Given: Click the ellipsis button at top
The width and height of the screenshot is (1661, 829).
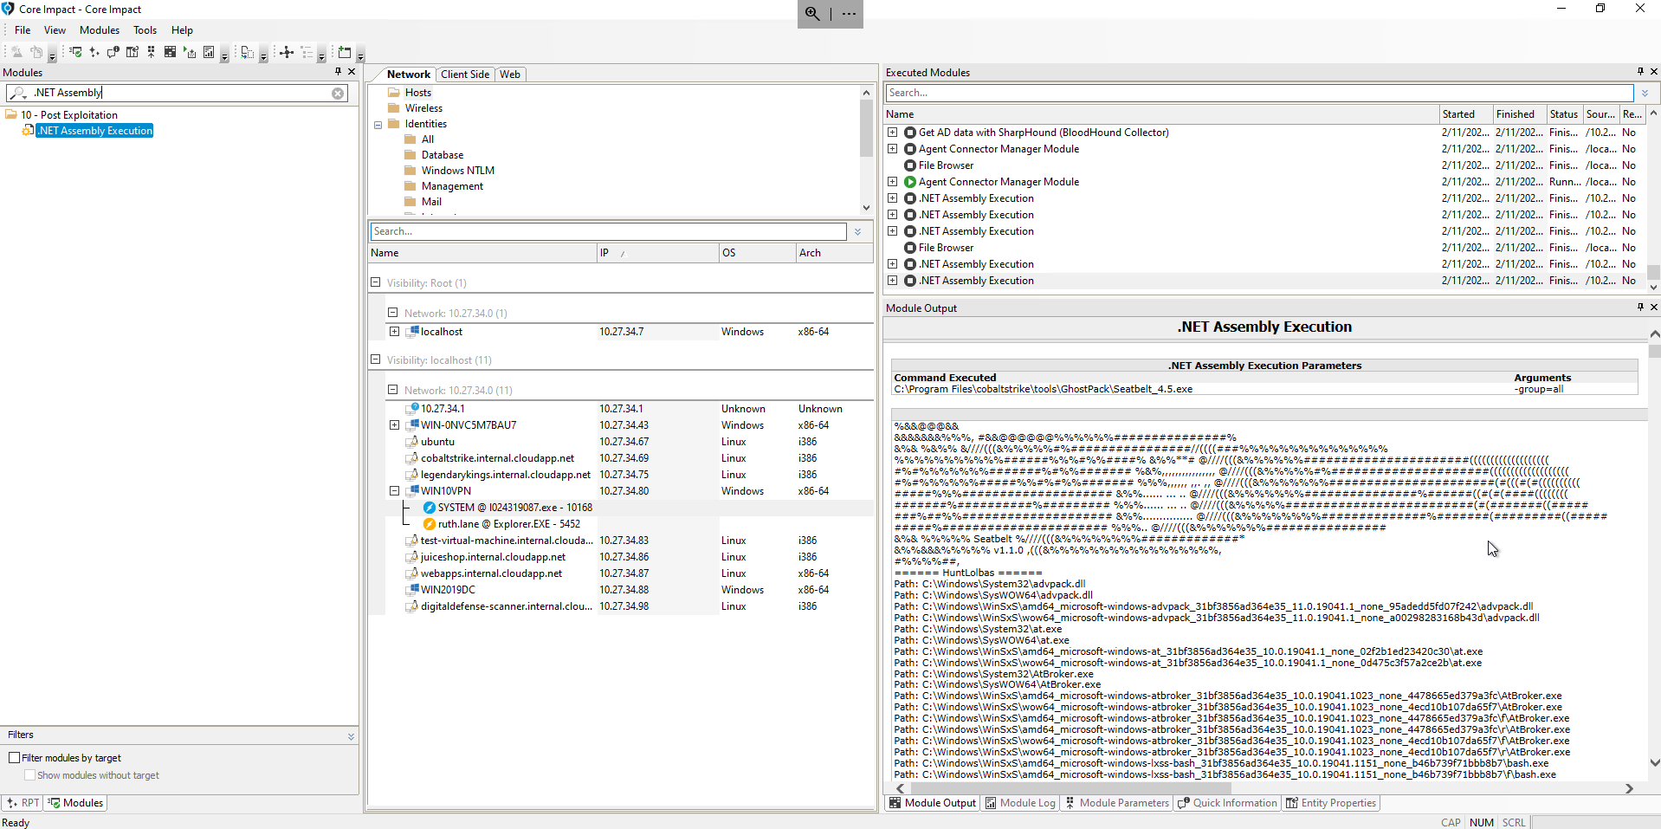Looking at the screenshot, I should coord(849,13).
